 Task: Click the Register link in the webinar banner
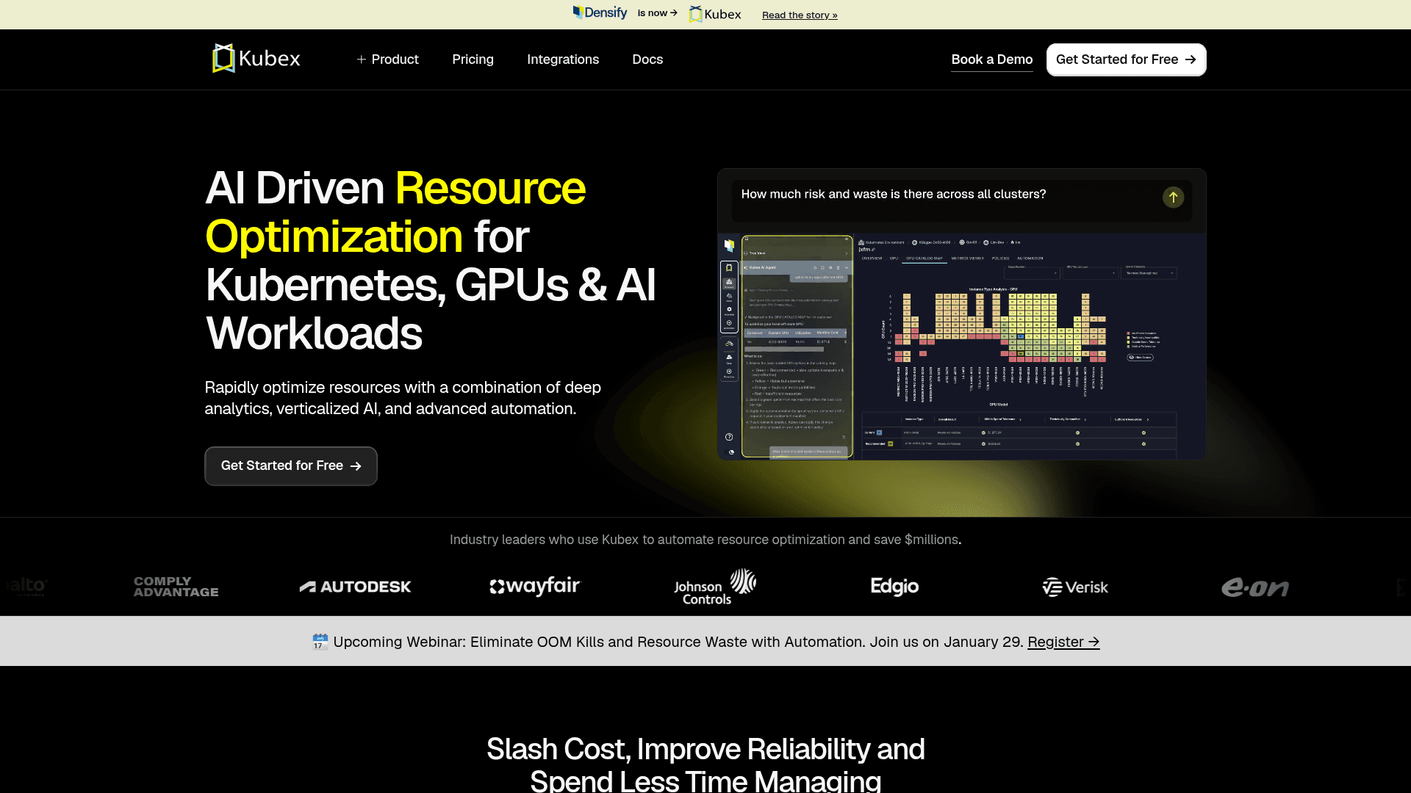point(1063,641)
